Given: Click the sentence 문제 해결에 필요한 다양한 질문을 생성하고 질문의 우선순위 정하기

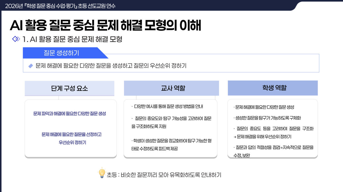Looking at the screenshot, I should click(111, 66).
